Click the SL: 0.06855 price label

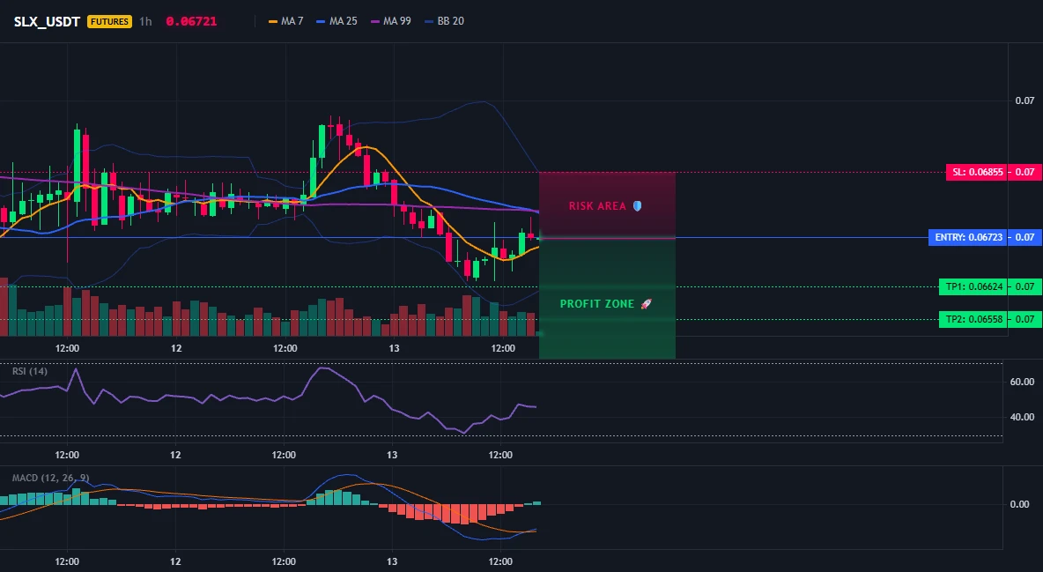coord(976,173)
